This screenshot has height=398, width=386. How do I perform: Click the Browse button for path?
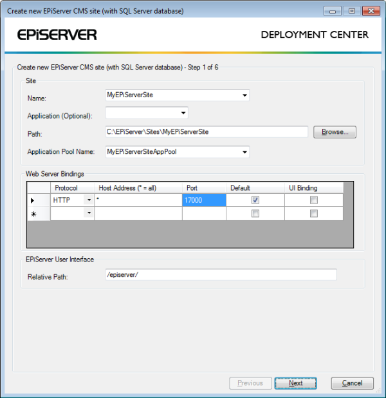335,132
